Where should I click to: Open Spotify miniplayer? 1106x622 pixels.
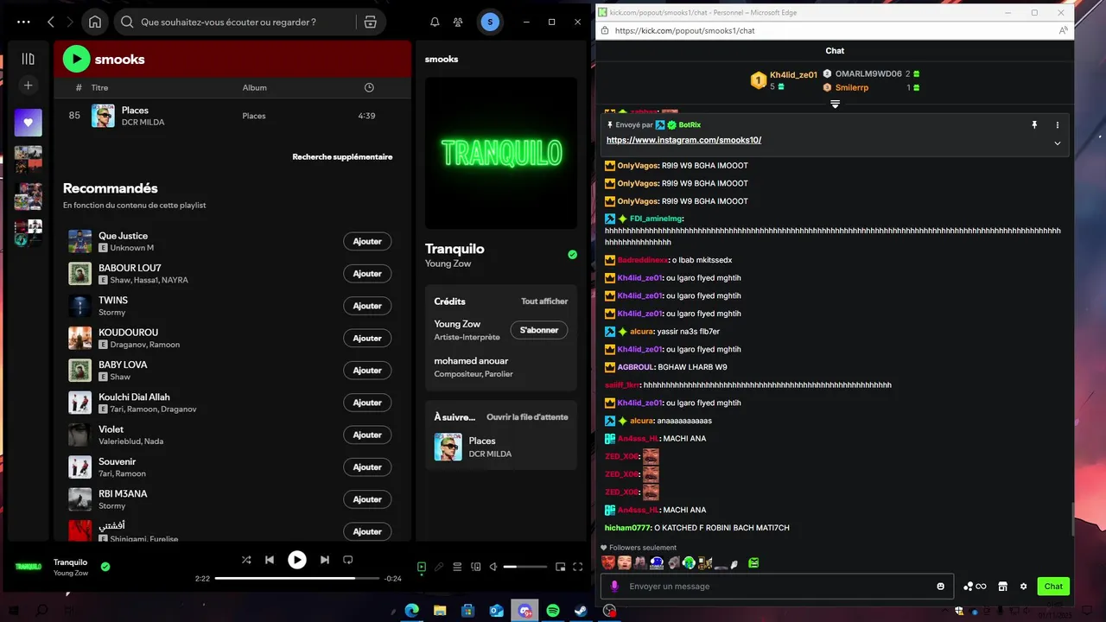click(x=560, y=567)
